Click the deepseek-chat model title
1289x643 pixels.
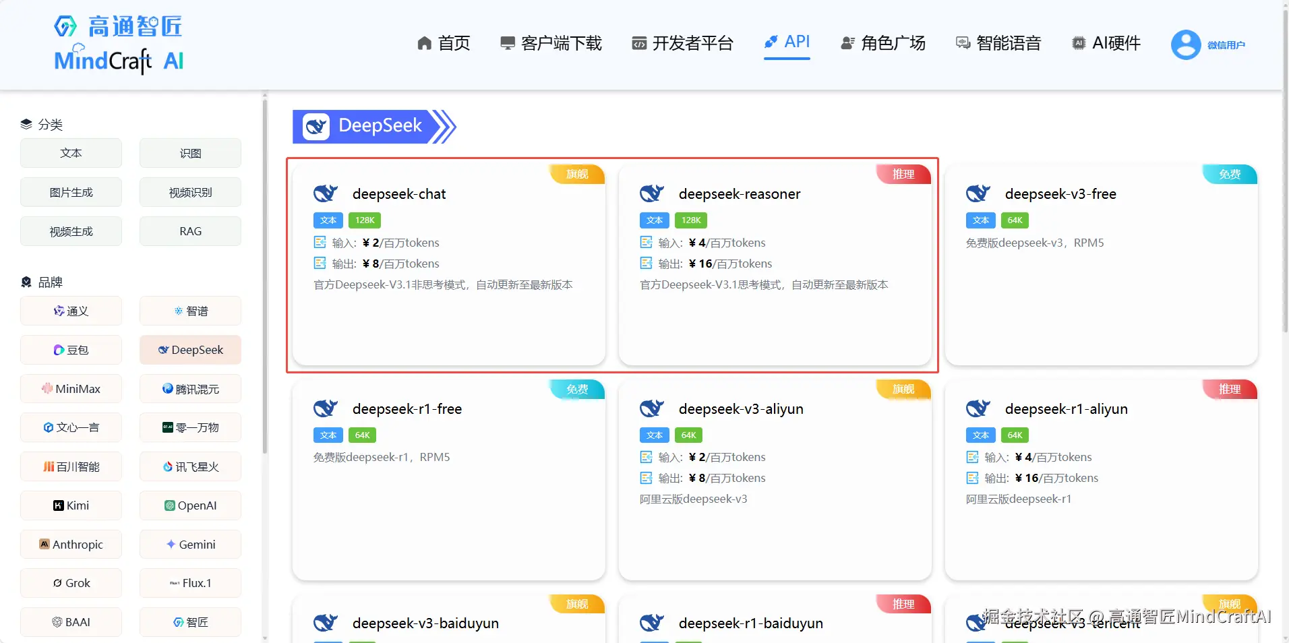coord(399,194)
